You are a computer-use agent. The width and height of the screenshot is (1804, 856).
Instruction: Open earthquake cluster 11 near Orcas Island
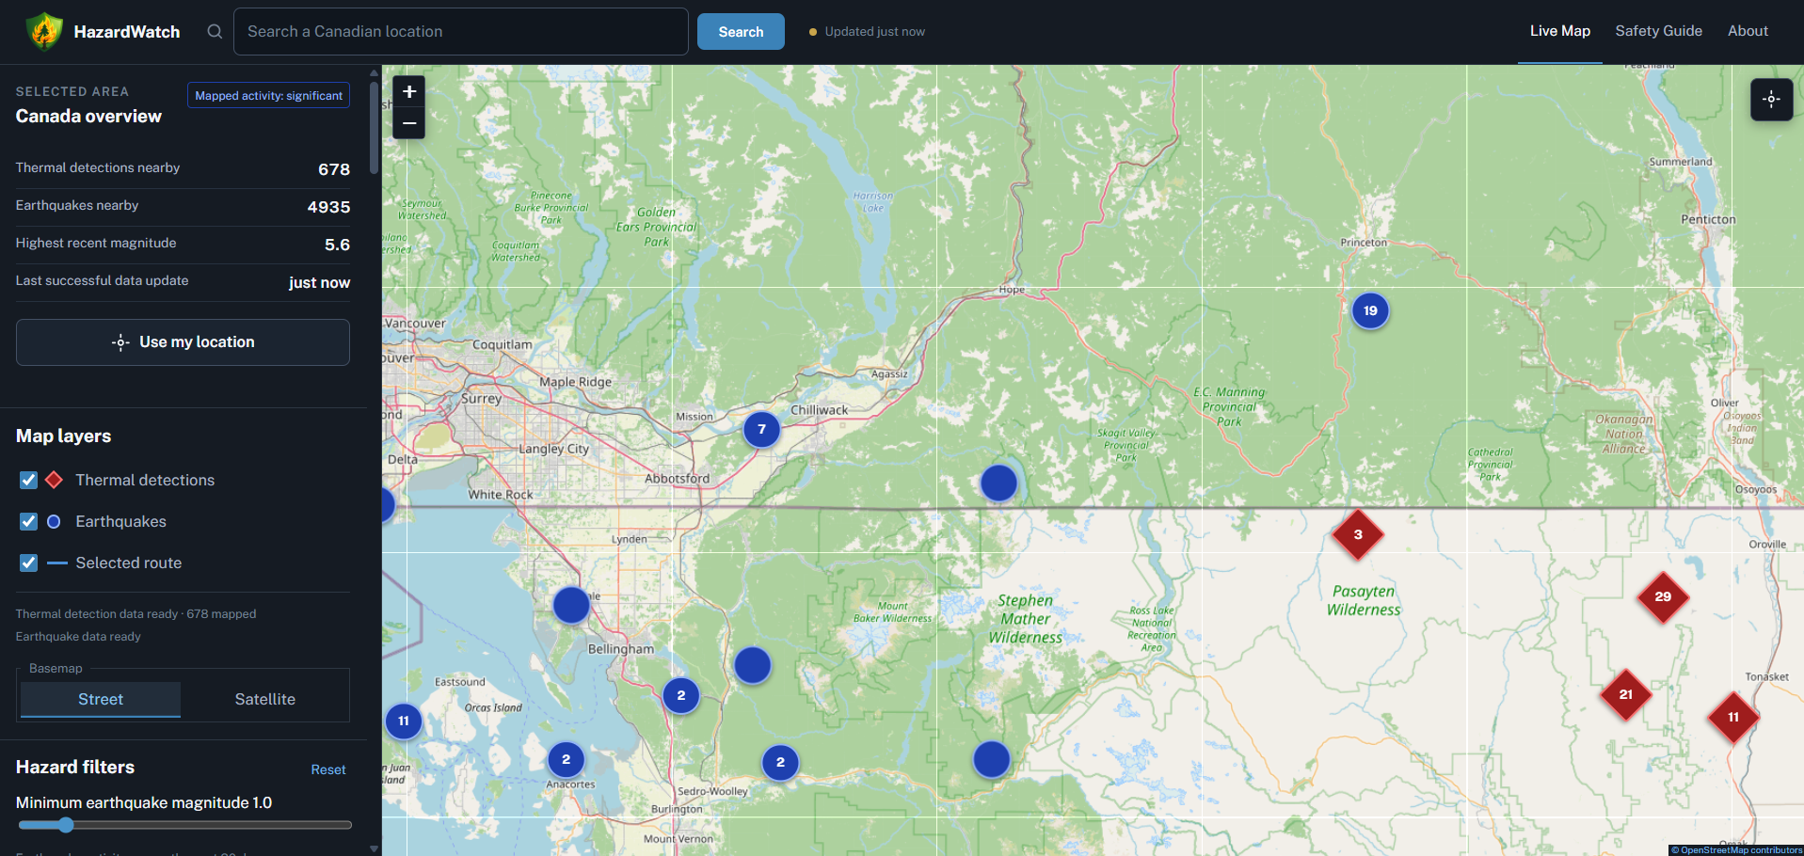click(404, 721)
